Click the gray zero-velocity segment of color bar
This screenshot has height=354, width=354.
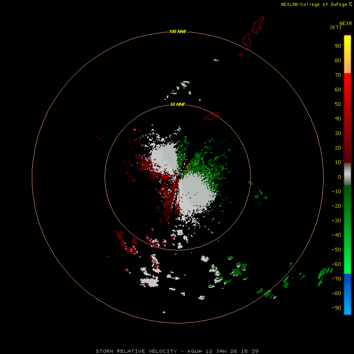347,174
